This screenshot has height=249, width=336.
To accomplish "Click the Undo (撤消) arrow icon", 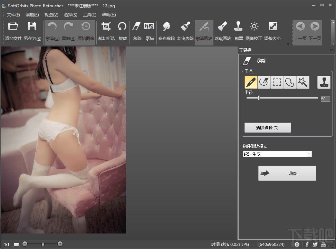I will tap(52, 27).
